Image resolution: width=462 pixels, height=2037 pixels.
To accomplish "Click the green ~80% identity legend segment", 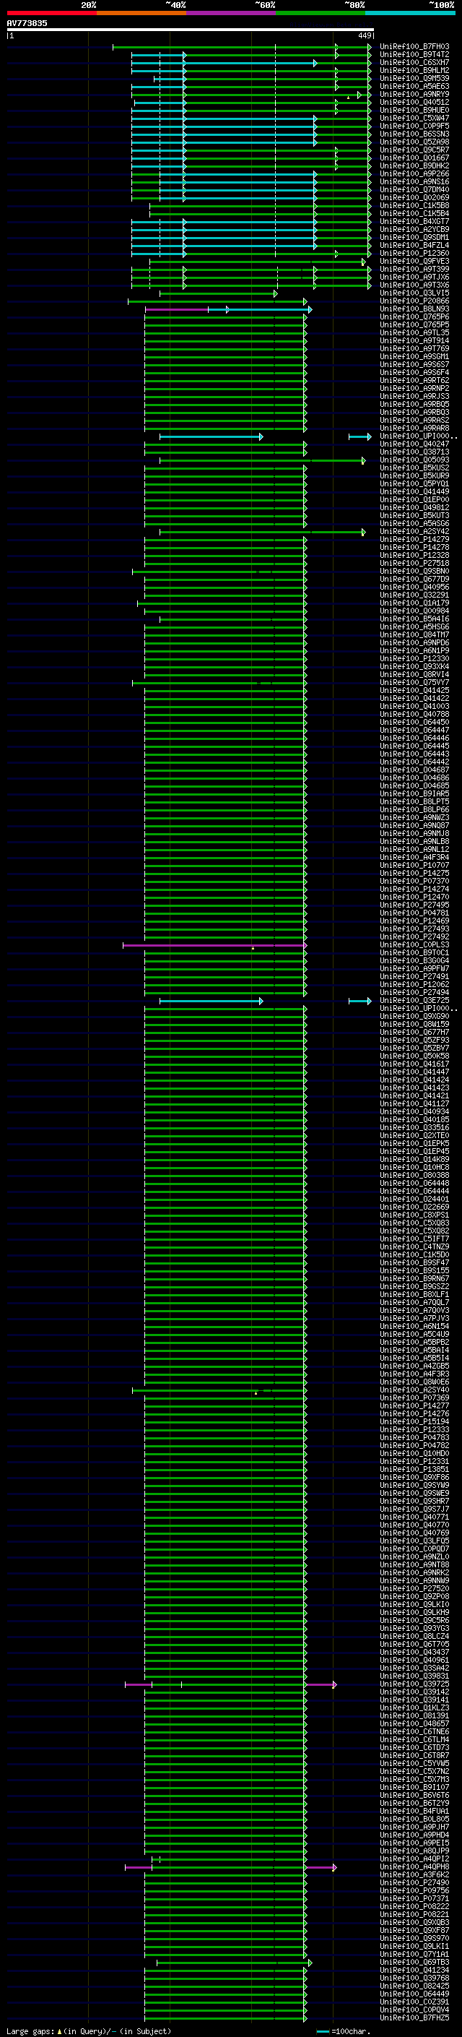I will coord(321,13).
